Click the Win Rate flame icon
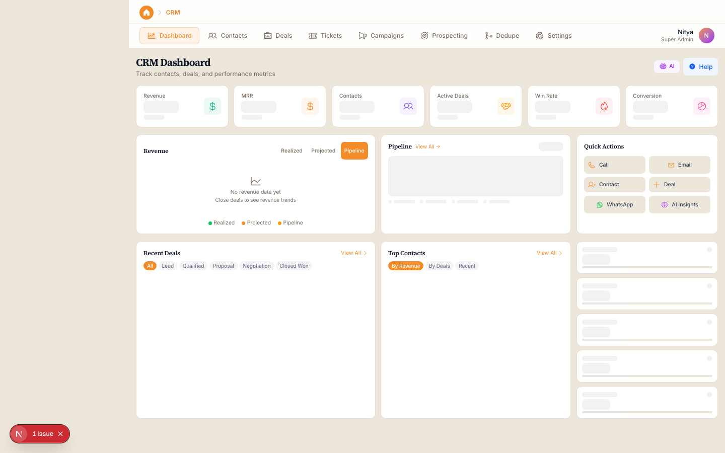Viewport: 725px width, 453px height. 604,106
